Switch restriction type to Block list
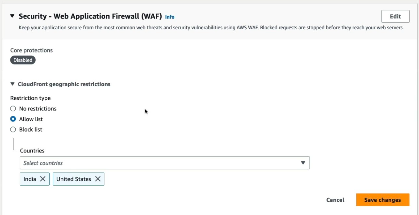The image size is (419, 215). point(13,130)
